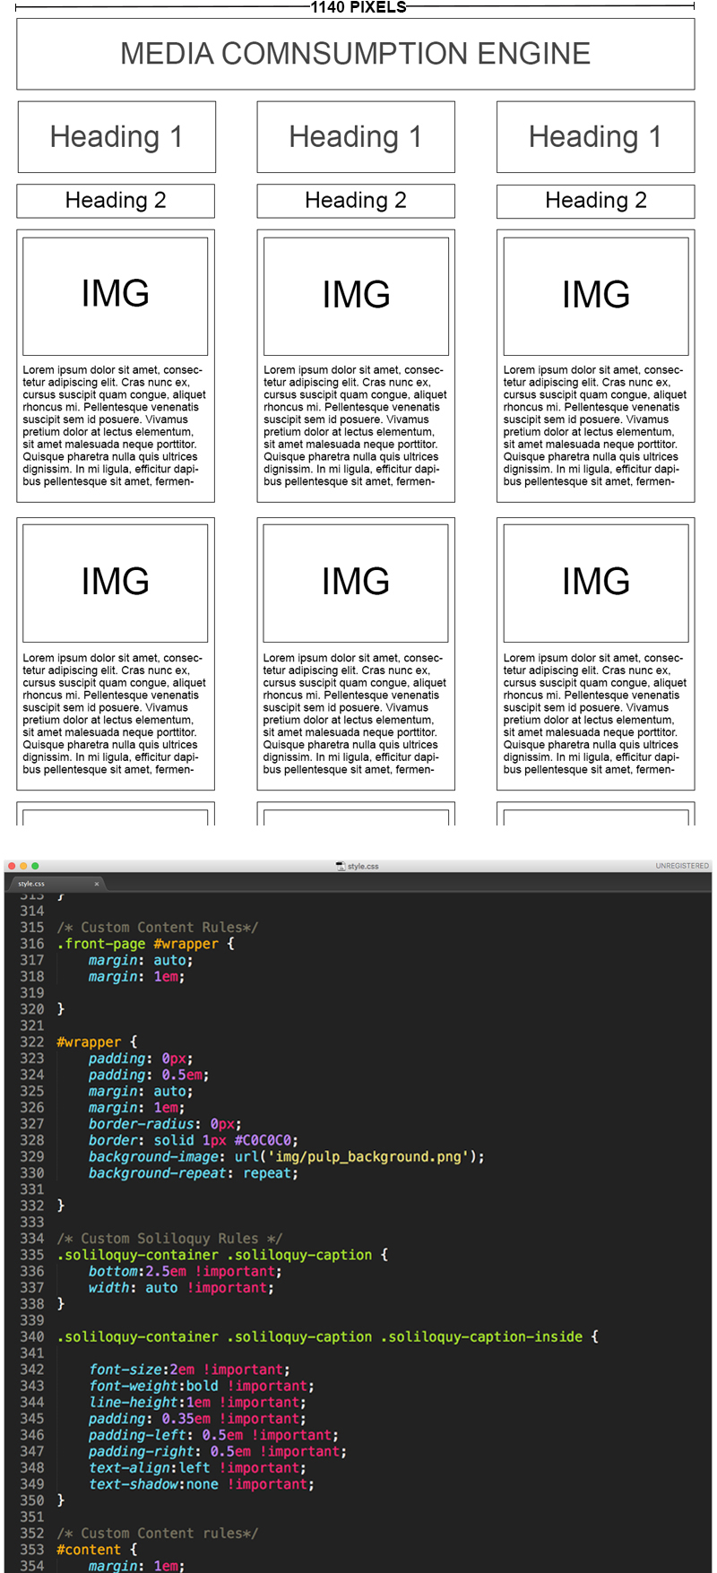Click the Custom Content Rules comment on line 315
The width and height of the screenshot is (717, 1573).
(x=158, y=928)
